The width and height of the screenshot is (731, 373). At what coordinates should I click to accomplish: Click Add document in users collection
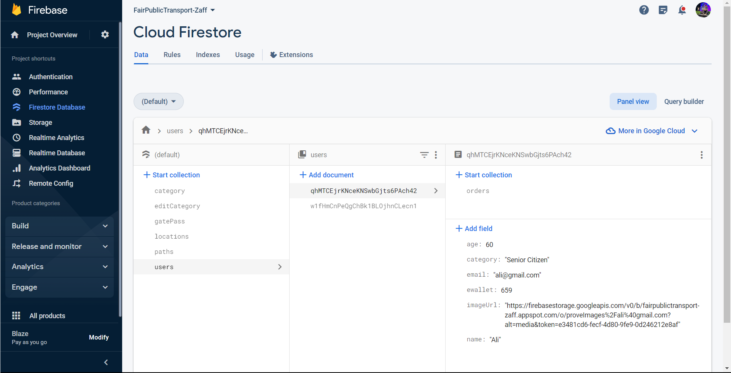pyautogui.click(x=326, y=175)
